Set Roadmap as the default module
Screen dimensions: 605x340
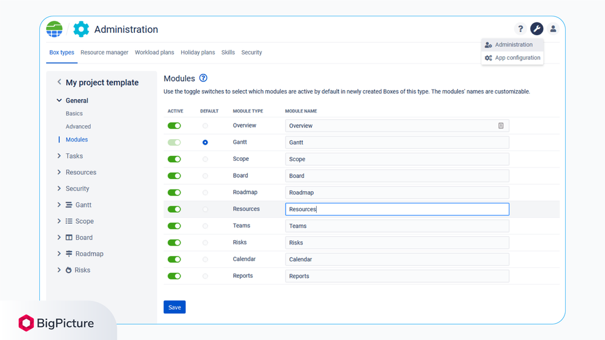[x=205, y=192]
